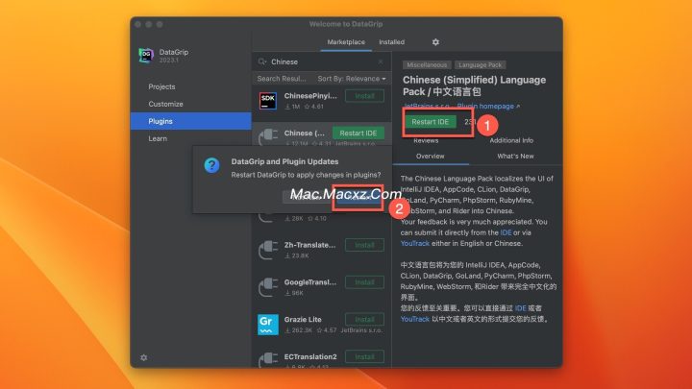Image resolution: width=692 pixels, height=389 pixels.
Task: Click the Miscellaneous tag
Action: click(x=427, y=65)
